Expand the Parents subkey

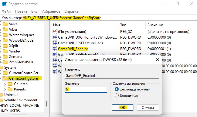pos(5,90)
